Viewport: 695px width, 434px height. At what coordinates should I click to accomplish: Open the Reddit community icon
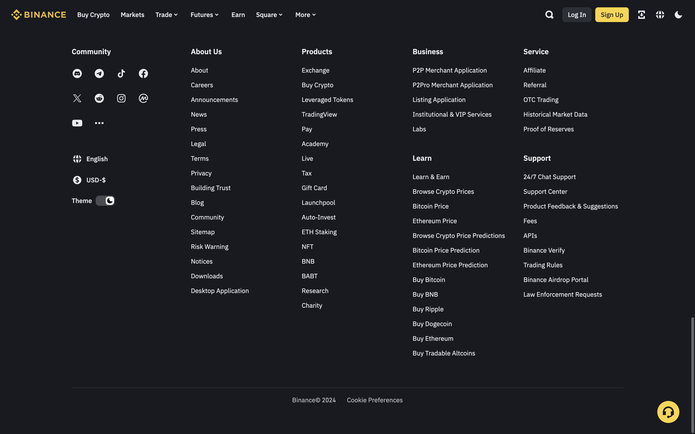pyautogui.click(x=99, y=98)
